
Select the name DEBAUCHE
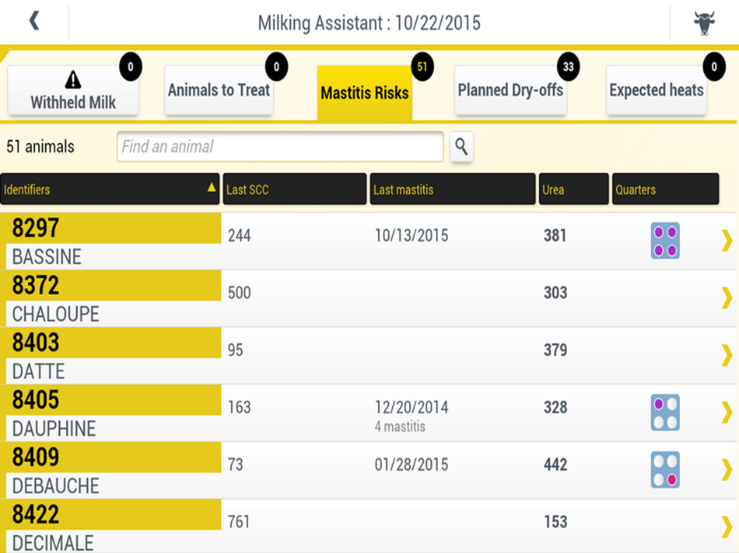point(55,486)
